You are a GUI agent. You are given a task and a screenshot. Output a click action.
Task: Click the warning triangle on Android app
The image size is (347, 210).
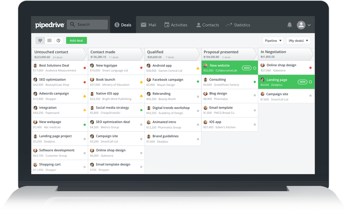(198, 68)
